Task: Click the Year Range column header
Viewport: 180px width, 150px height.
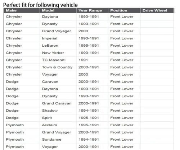Action: 92,10
